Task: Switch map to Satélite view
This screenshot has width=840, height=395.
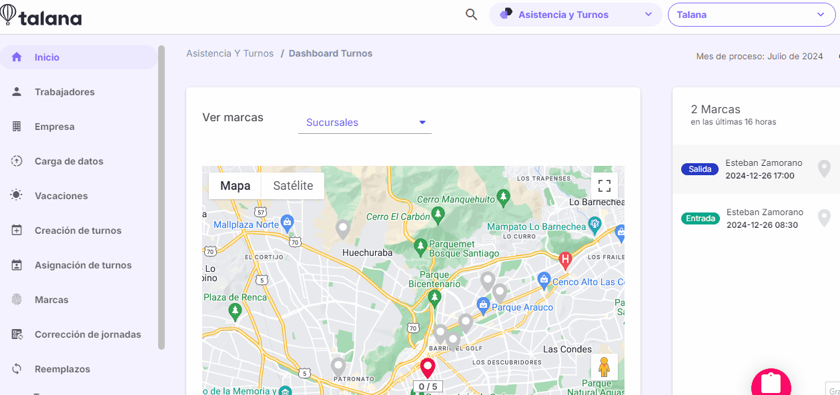Action: click(x=293, y=186)
